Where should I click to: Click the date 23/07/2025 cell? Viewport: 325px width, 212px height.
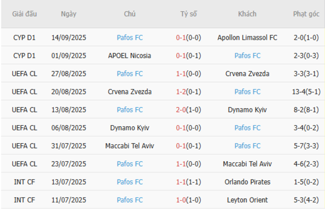pos(68,164)
